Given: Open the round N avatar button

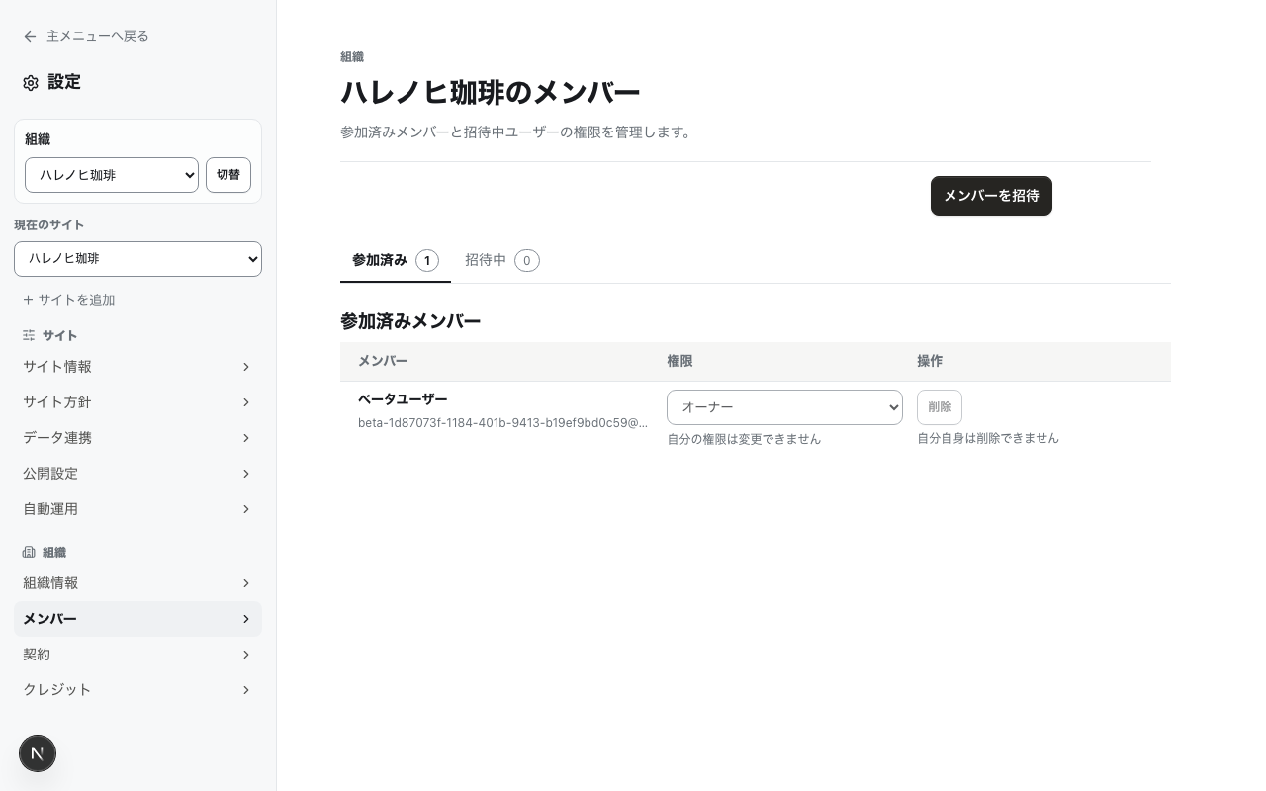Looking at the screenshot, I should 38,753.
